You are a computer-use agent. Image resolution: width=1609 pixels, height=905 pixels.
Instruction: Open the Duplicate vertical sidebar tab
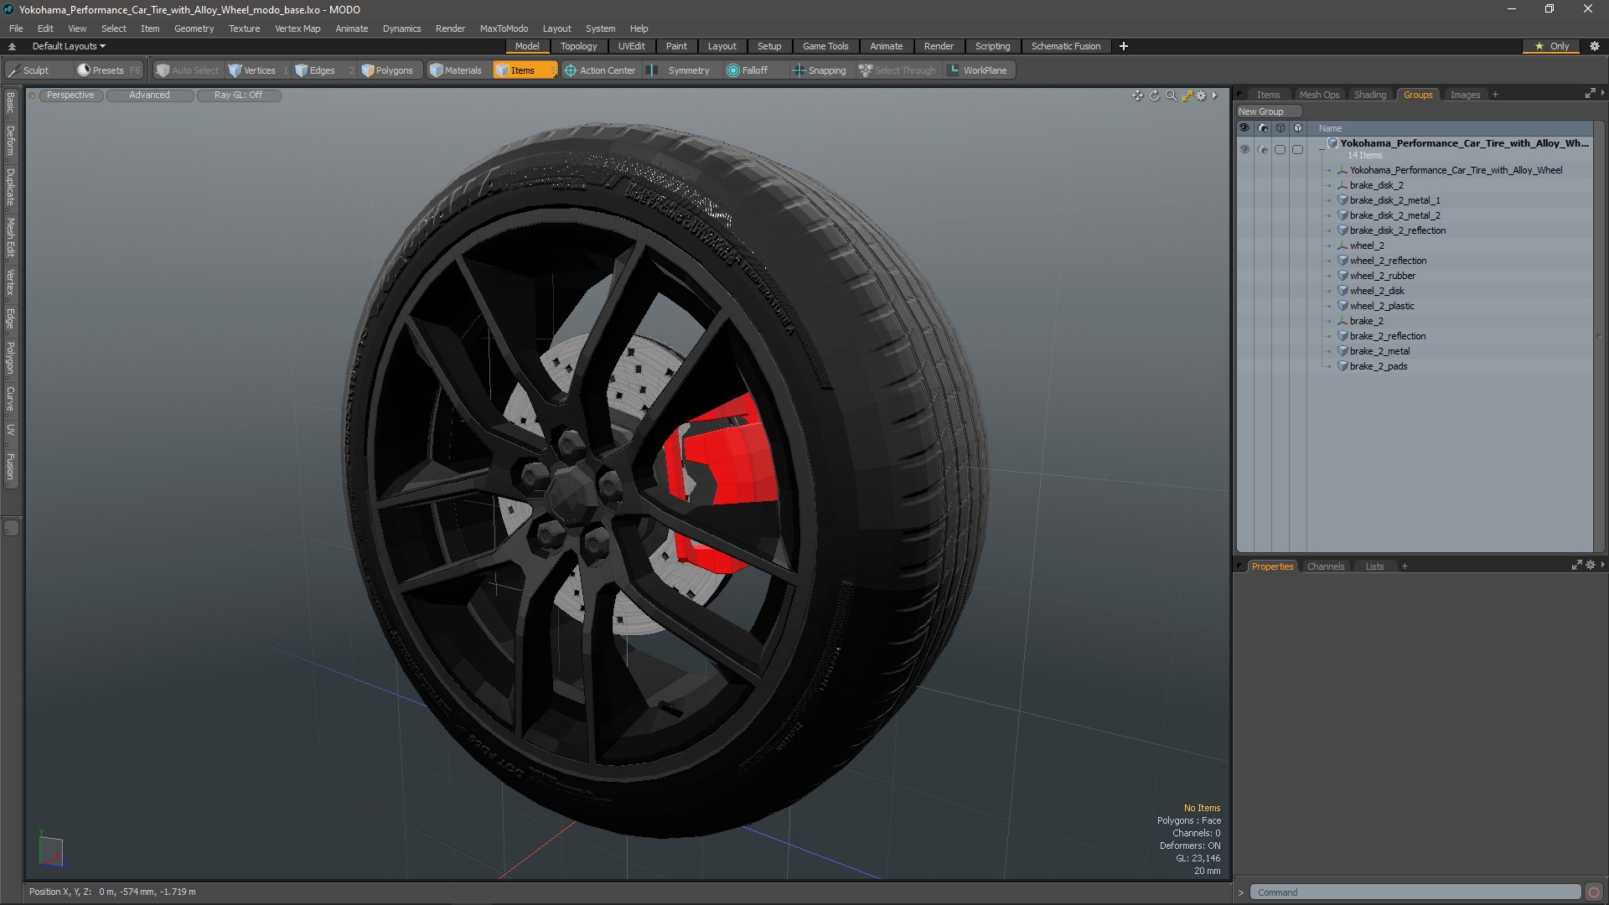tap(11, 187)
